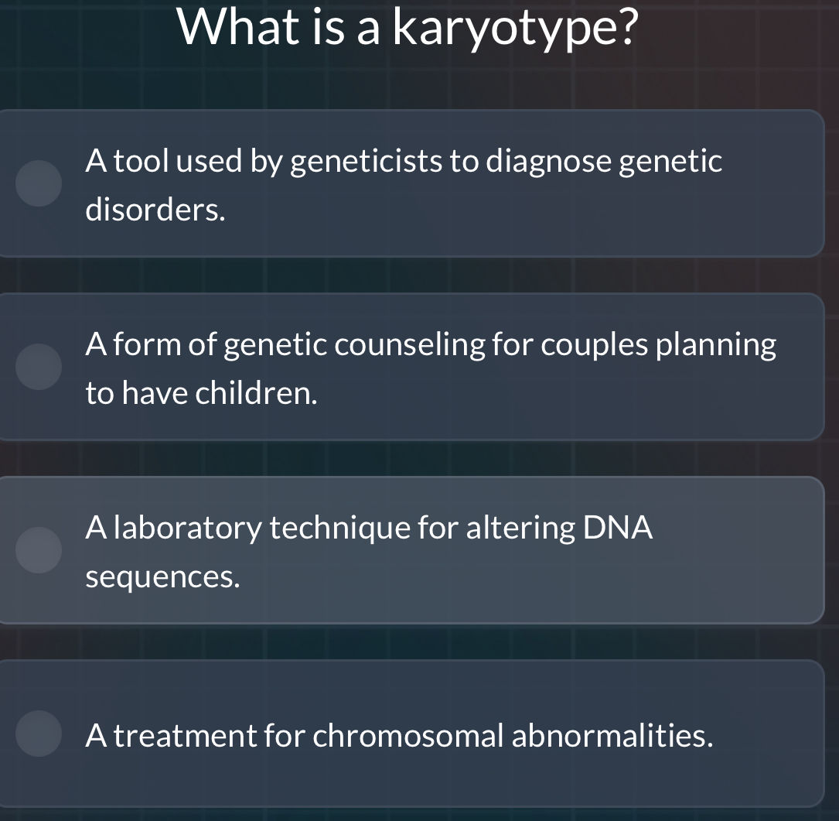The height and width of the screenshot is (821, 839).
Task: Select the radio button for the treatment answer
Action: (39, 735)
